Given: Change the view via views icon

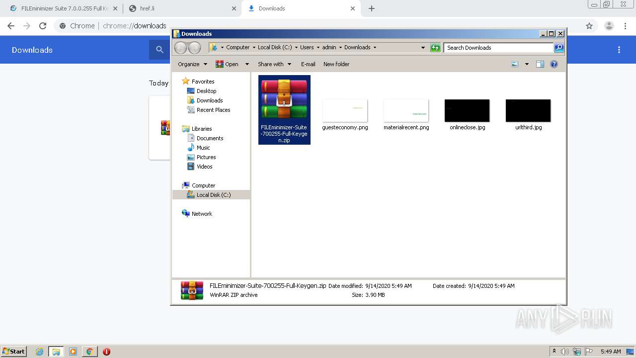Looking at the screenshot, I should click(x=515, y=64).
